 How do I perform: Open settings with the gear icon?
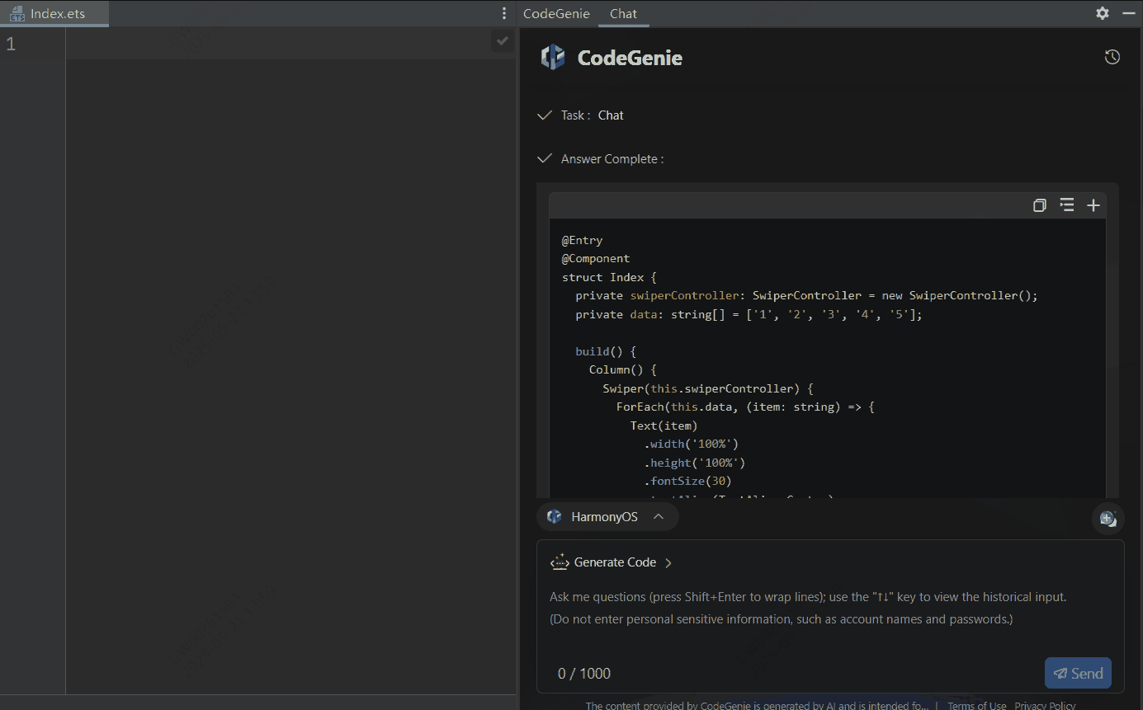tap(1102, 13)
